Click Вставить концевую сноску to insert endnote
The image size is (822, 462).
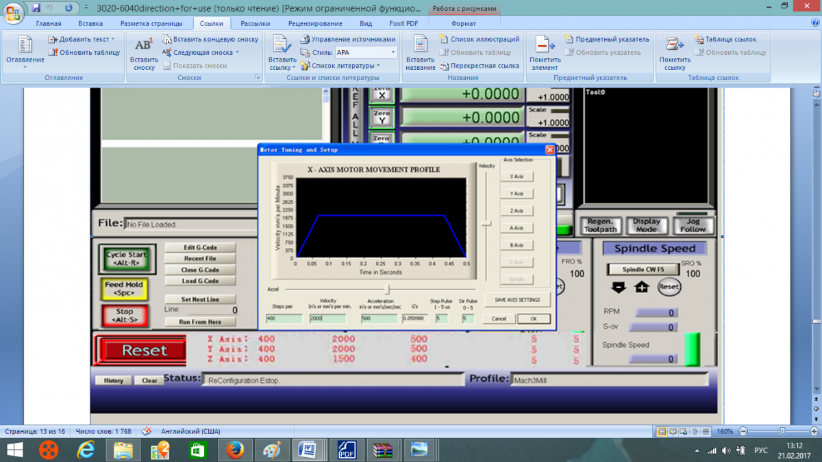[x=210, y=40]
